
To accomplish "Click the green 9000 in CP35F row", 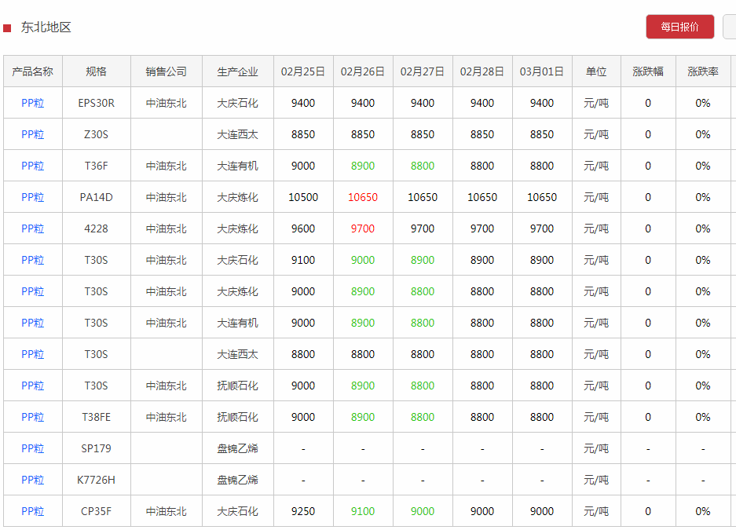I will point(423,511).
